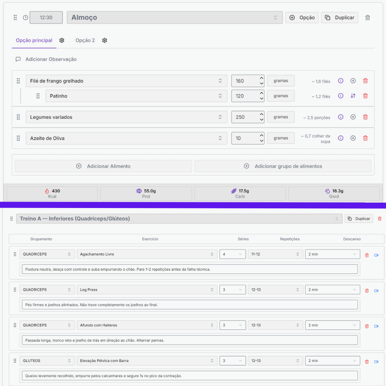Click the 12:30 meal time field
This screenshot has width=386, height=386.
(46, 18)
